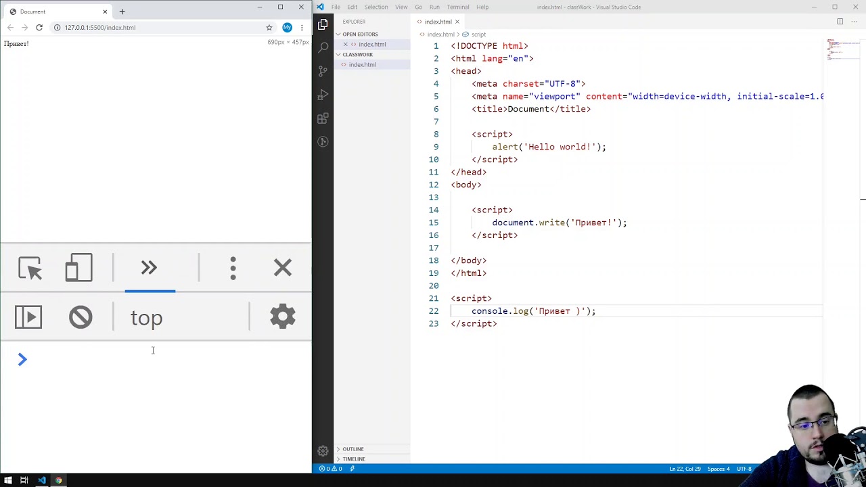The height and width of the screenshot is (487, 866).
Task: Click script in the breadcrumb
Action: coord(478,34)
